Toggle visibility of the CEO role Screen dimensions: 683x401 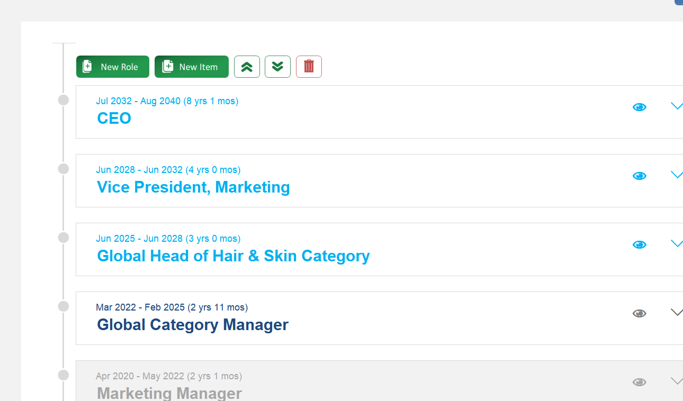[x=640, y=107]
